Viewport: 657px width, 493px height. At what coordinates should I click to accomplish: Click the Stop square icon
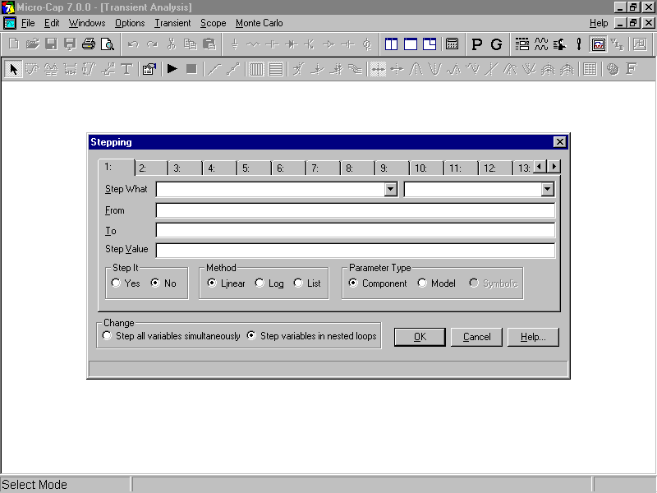[191, 69]
